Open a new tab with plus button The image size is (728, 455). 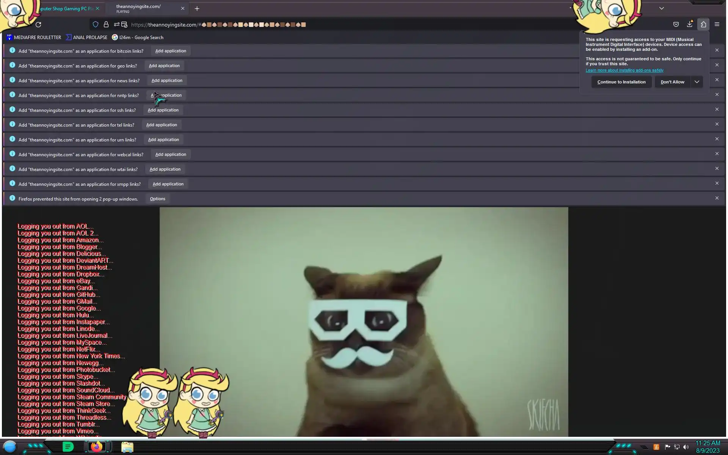click(x=197, y=8)
